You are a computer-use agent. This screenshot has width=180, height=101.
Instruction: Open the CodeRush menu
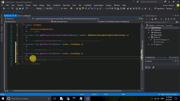(x=57, y=5)
